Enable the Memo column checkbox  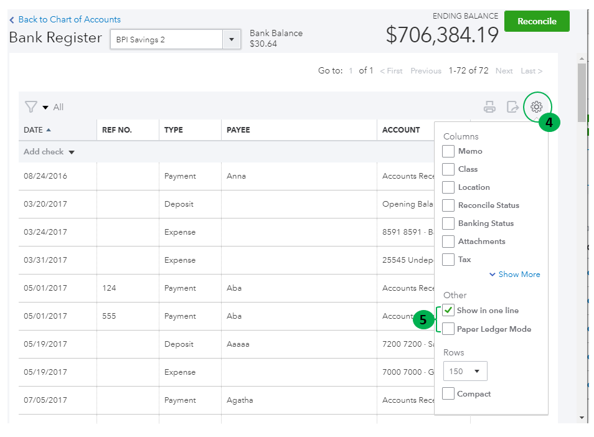click(448, 151)
